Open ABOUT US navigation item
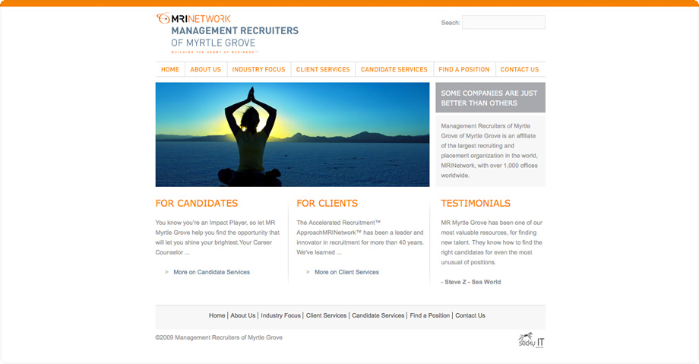The height and width of the screenshot is (364, 699). coord(205,70)
